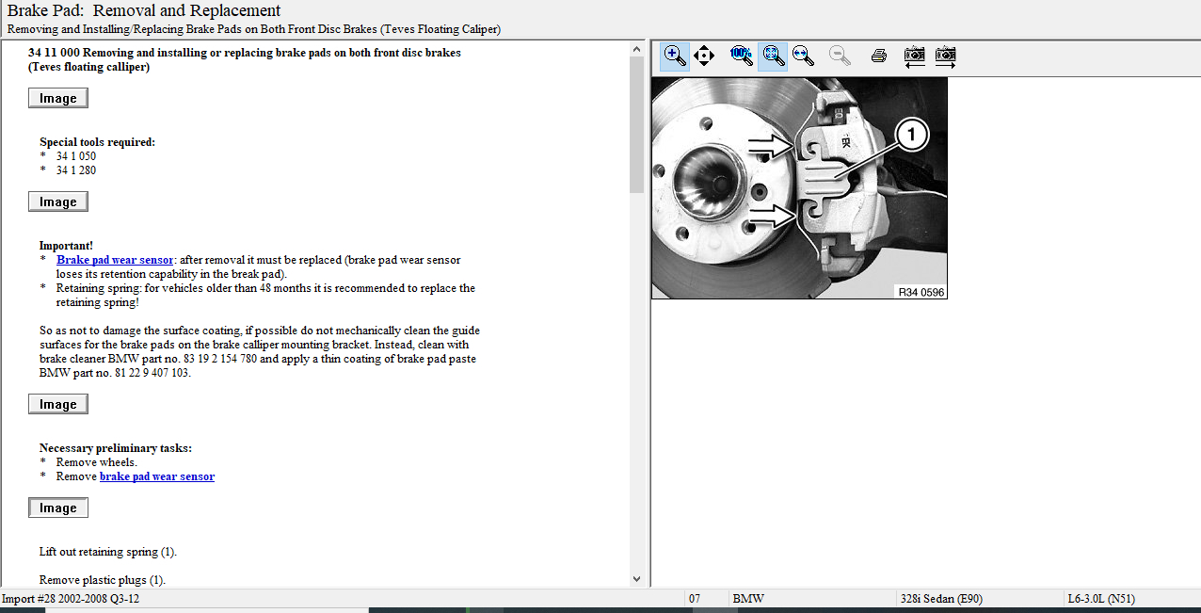Click the 328i Sedan (E90) status bar field
1201x613 pixels.
pyautogui.click(x=941, y=599)
